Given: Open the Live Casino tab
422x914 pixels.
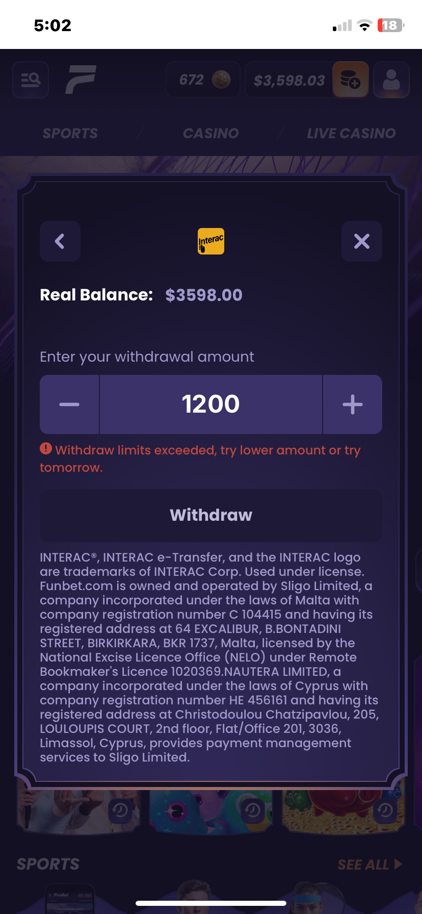Looking at the screenshot, I should tap(351, 134).
